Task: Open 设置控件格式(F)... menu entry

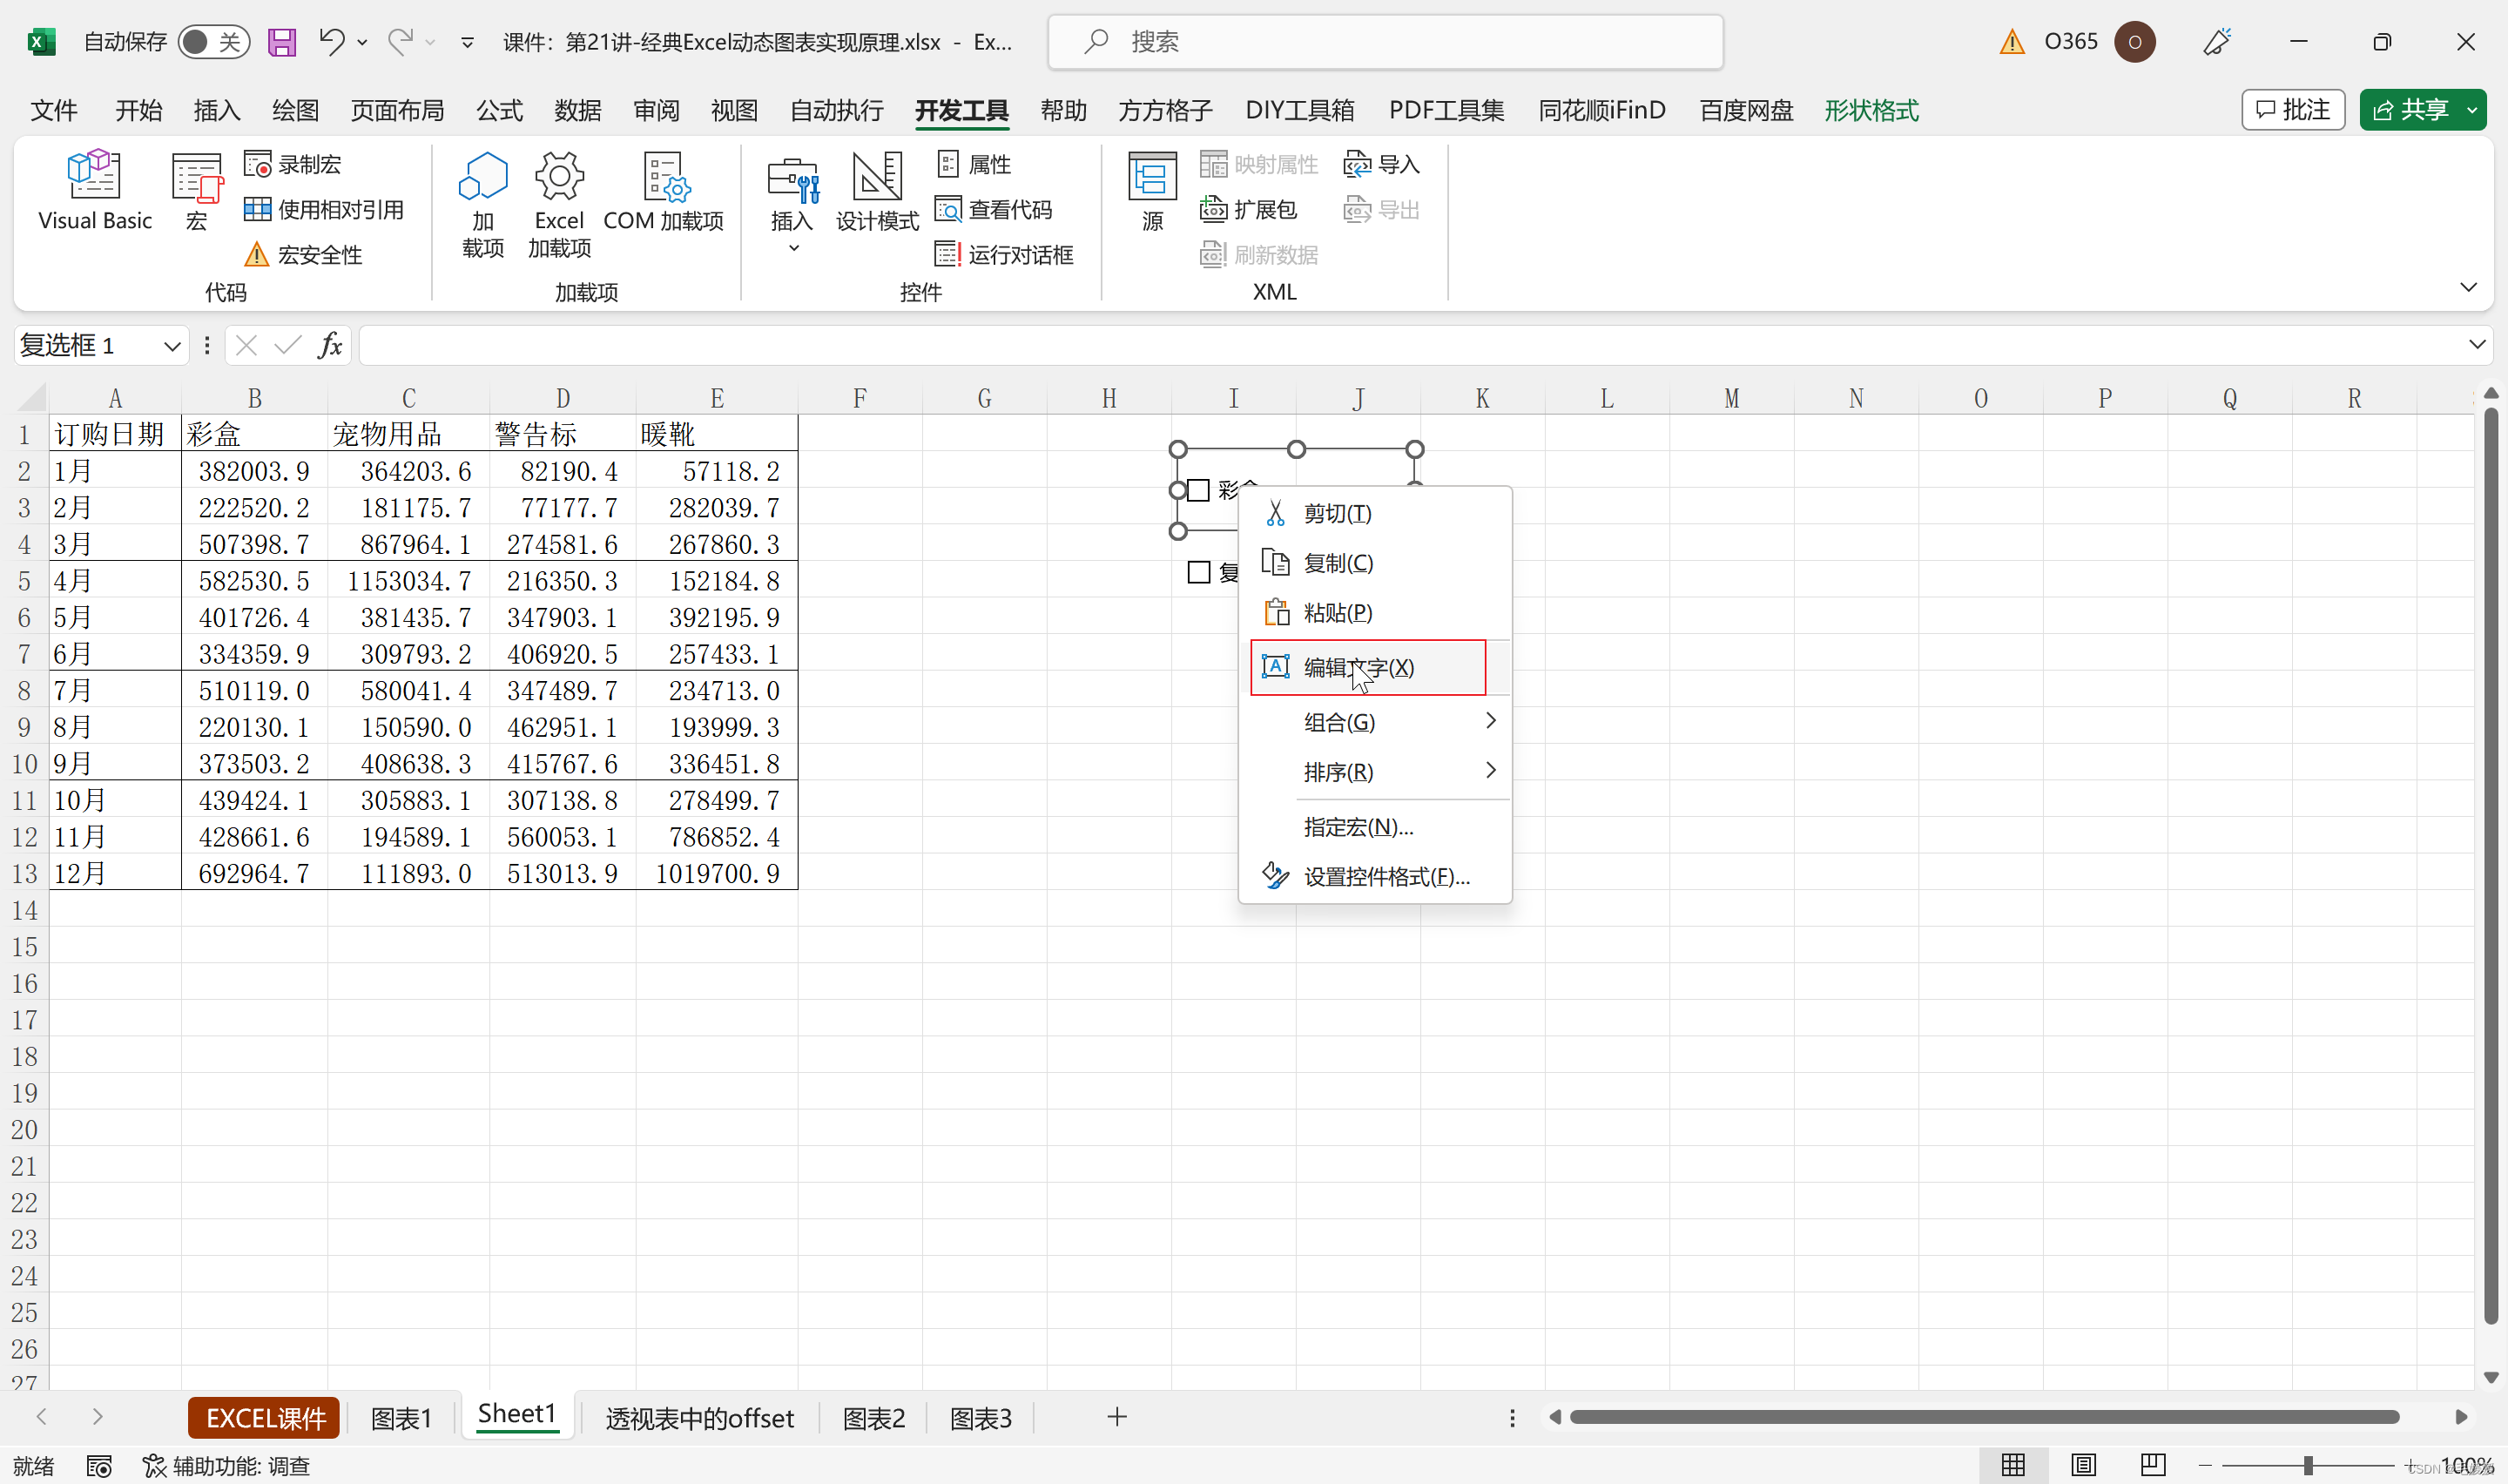Action: (1374, 877)
